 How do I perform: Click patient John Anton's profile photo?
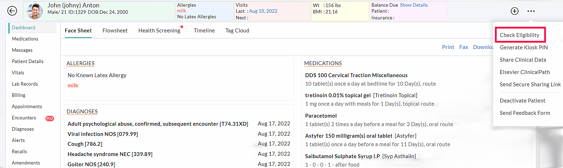tap(35, 11)
